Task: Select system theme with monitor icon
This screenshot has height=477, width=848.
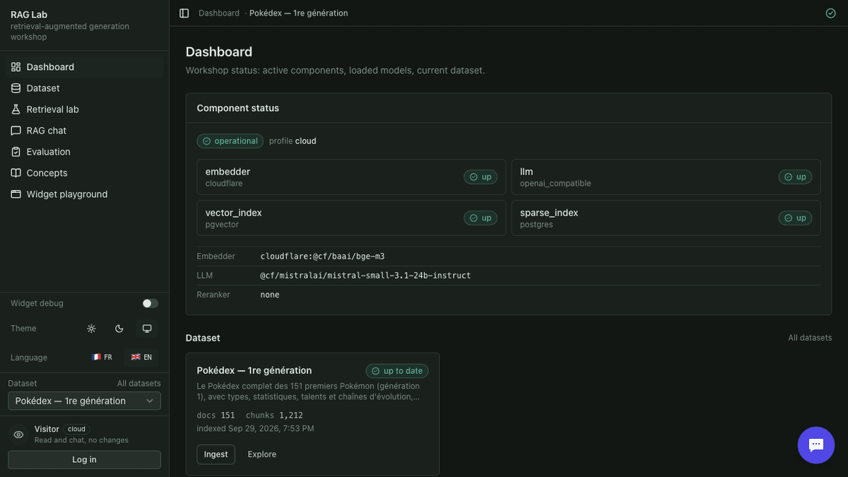Action: pos(147,329)
